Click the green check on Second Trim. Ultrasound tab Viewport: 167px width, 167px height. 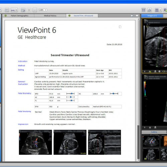coord(69,16)
